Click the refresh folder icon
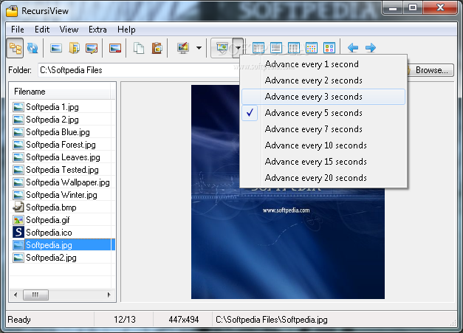 (x=32, y=48)
